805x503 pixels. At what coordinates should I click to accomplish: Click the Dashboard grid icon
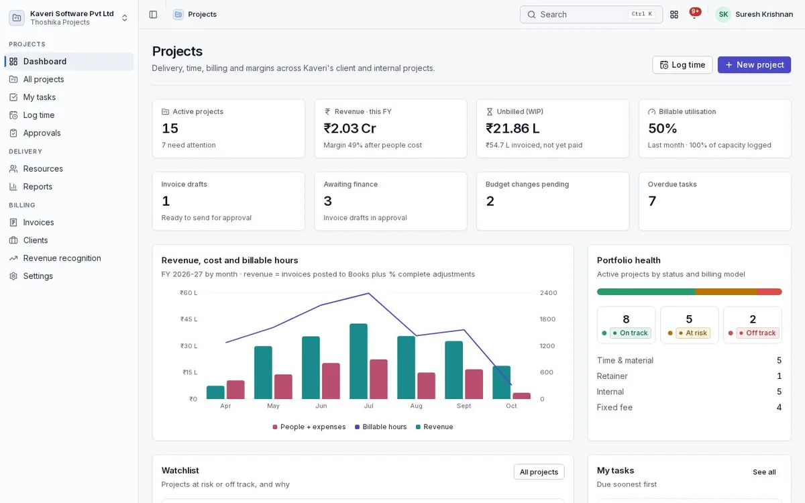[13, 61]
